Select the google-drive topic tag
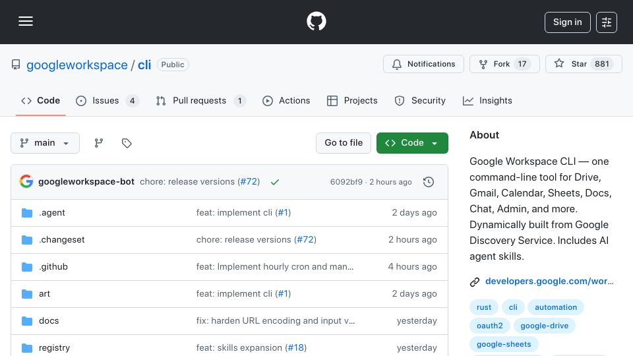 (x=544, y=326)
